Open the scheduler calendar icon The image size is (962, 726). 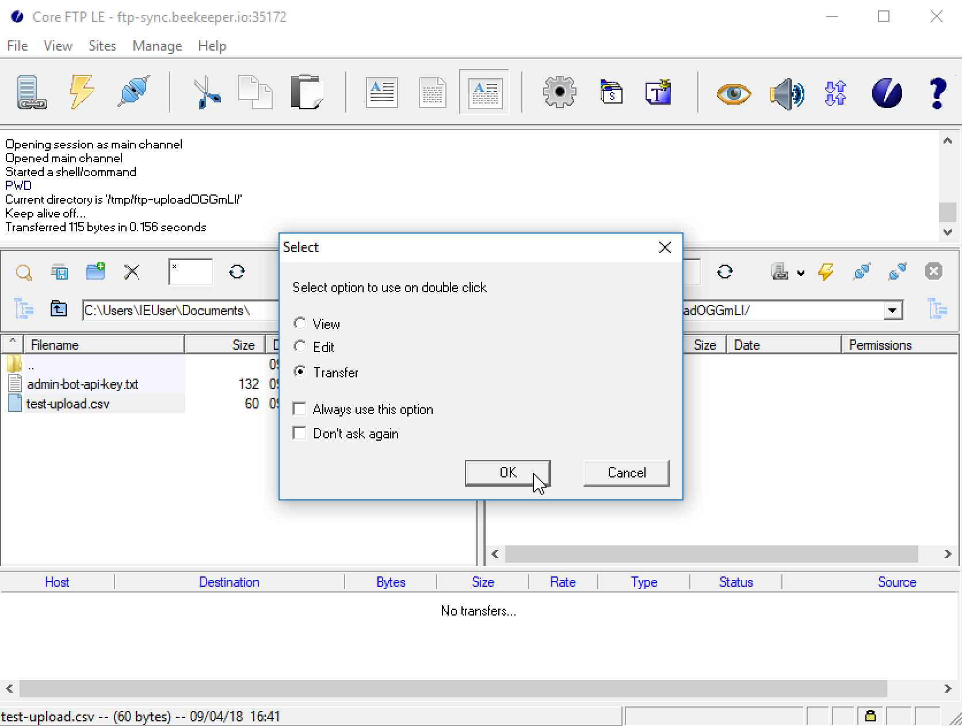point(611,92)
